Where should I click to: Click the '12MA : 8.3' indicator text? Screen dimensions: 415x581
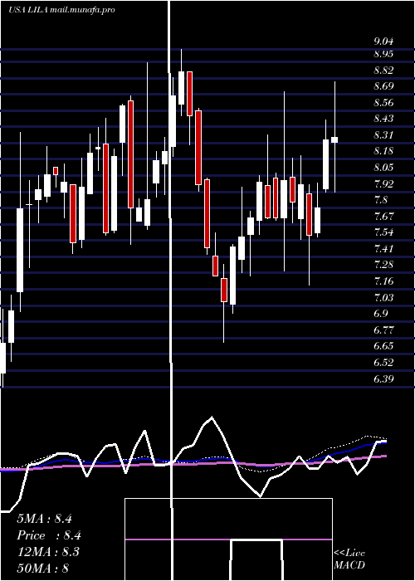tap(48, 552)
